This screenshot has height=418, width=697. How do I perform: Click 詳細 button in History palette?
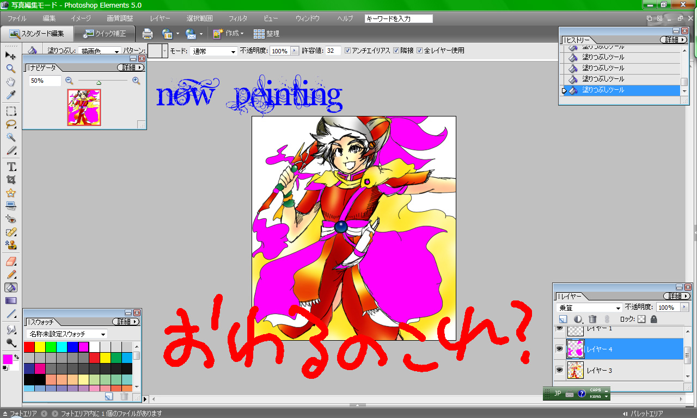pos(674,40)
